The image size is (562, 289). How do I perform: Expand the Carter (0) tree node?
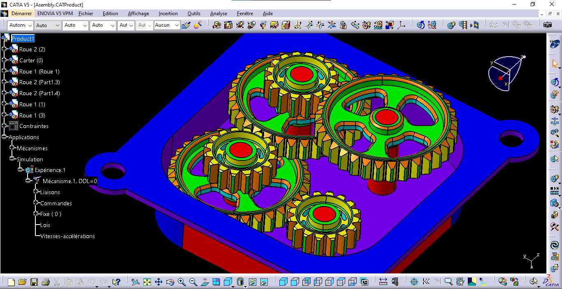[x=4, y=60]
